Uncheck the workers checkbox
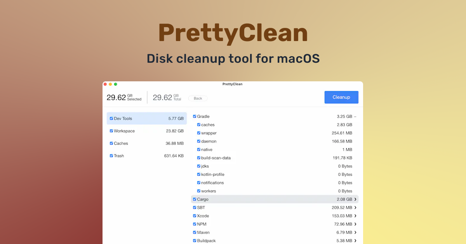466x244 pixels. [198, 191]
